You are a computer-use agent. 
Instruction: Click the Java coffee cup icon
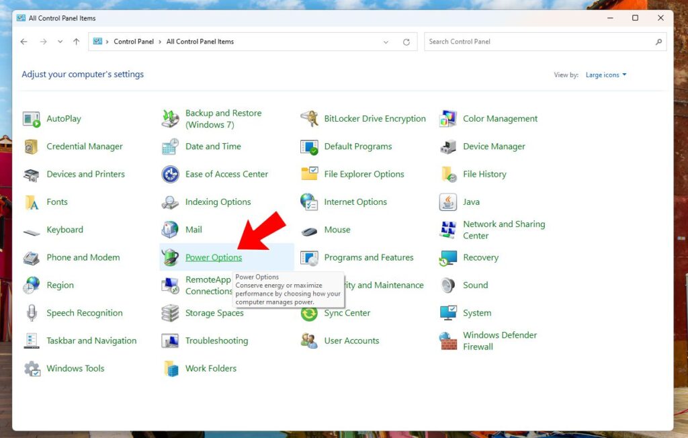coord(448,202)
